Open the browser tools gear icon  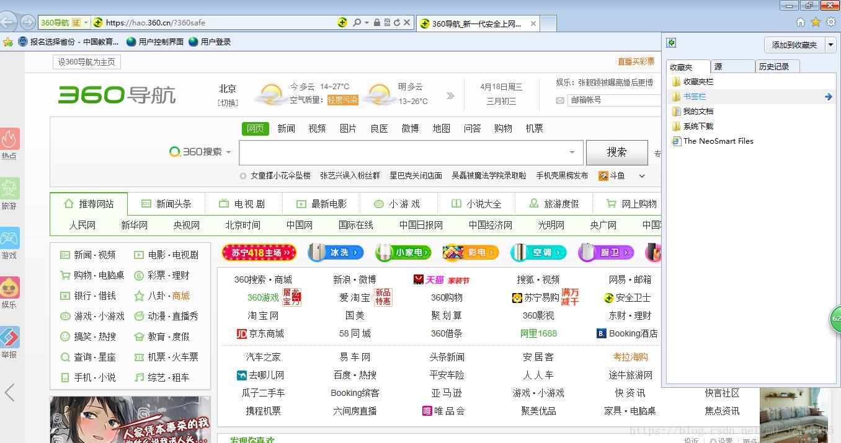831,22
